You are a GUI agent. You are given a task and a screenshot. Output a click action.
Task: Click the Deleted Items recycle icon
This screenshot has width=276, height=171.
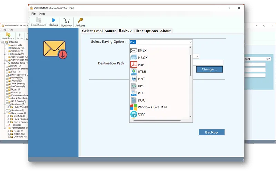tap(10, 63)
